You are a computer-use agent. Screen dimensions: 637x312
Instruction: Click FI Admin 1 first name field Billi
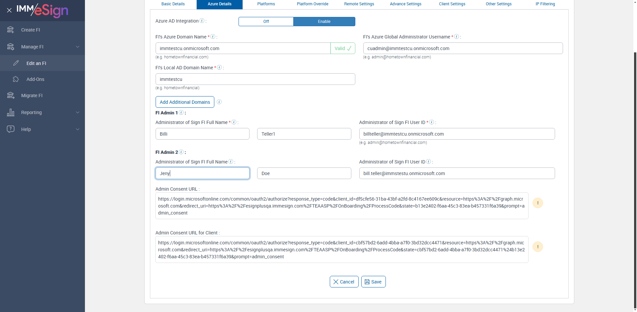coord(202,134)
